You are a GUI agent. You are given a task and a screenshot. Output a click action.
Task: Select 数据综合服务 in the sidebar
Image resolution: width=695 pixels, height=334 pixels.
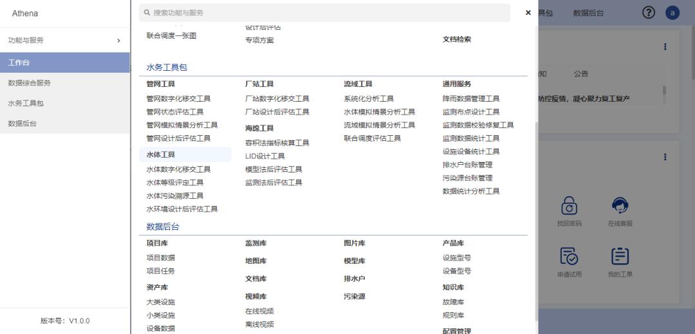click(x=30, y=83)
